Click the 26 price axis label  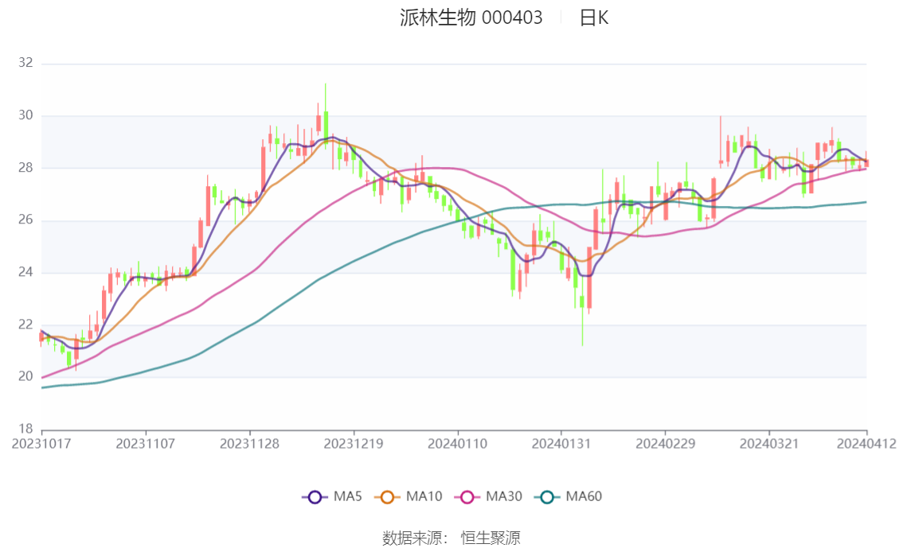(25, 220)
